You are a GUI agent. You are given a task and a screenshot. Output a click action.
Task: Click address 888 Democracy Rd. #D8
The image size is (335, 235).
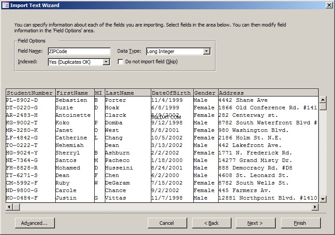(255, 168)
